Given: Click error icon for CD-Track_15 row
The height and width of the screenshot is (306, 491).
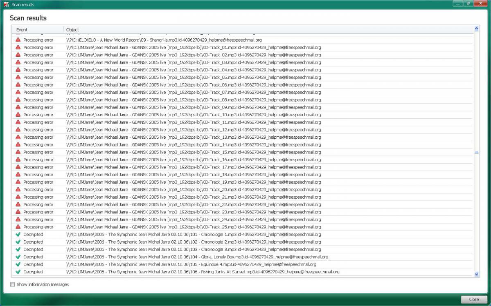Looking at the screenshot, I should (x=18, y=152).
